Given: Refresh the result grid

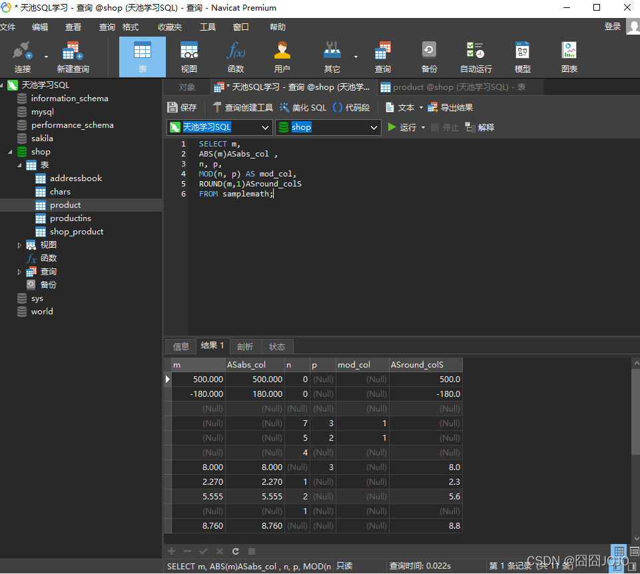Looking at the screenshot, I should pos(236,551).
